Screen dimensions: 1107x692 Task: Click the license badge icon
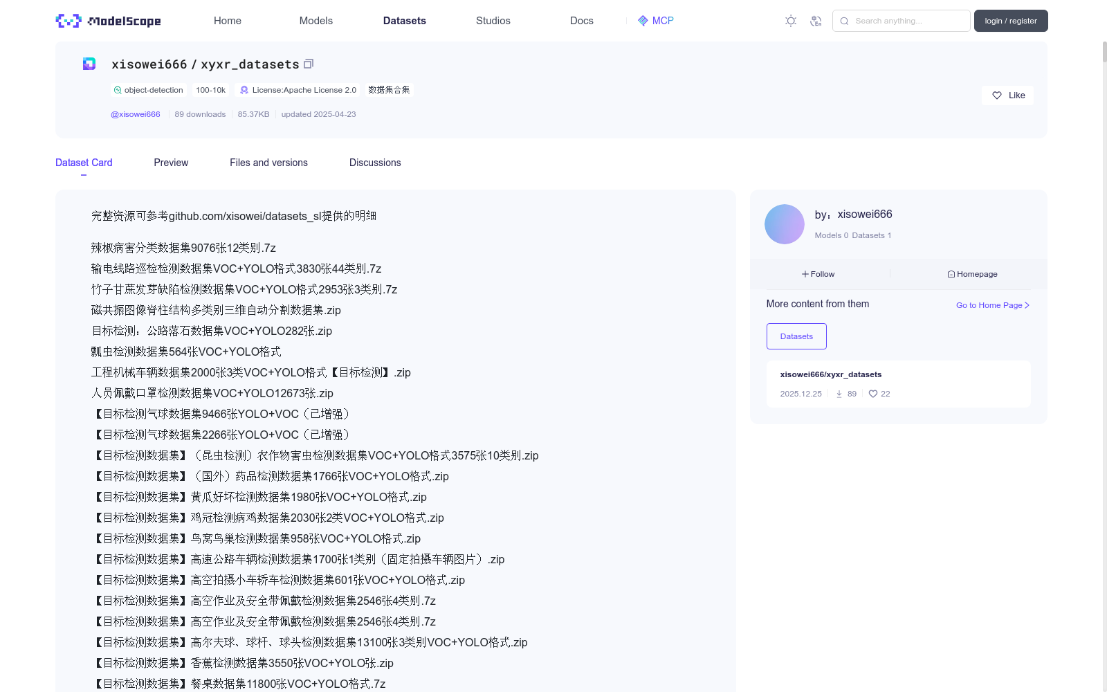tap(244, 90)
